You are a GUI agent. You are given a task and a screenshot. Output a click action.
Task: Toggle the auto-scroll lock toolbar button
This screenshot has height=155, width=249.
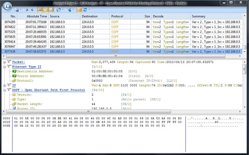point(79,10)
